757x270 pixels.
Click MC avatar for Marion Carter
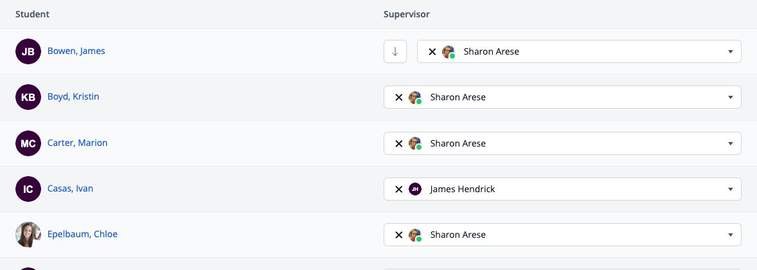coord(28,143)
